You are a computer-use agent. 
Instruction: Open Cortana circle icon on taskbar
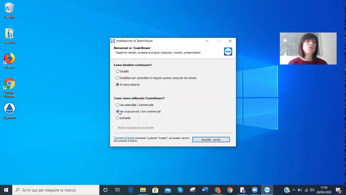point(105,190)
